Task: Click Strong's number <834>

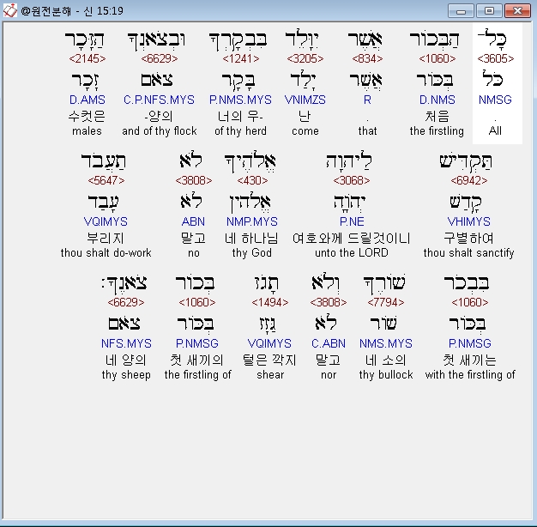Action: (367, 58)
